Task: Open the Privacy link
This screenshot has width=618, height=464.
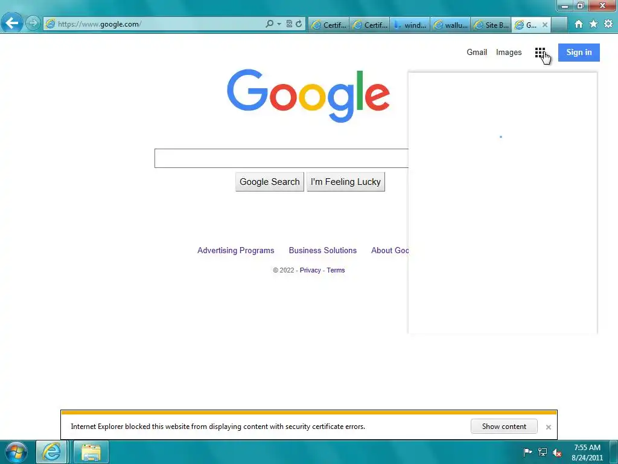Action: pyautogui.click(x=310, y=270)
